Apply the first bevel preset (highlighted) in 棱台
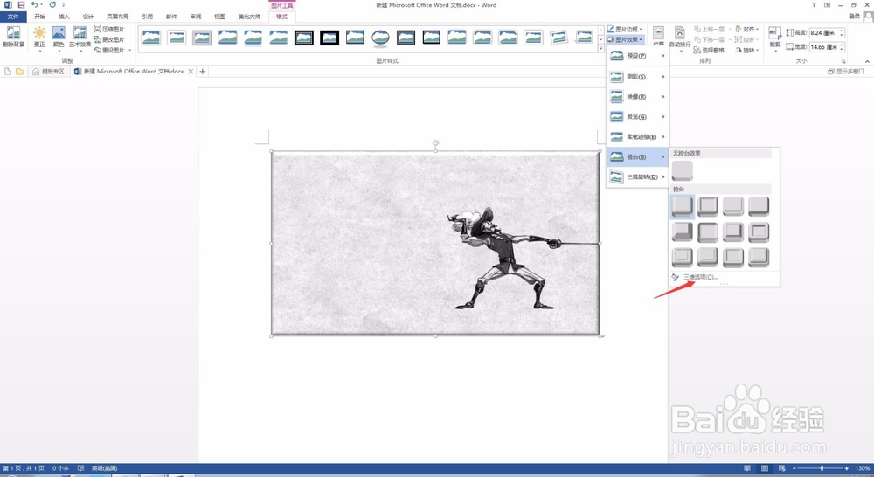Viewport: 874px width, 477px height. 683,206
